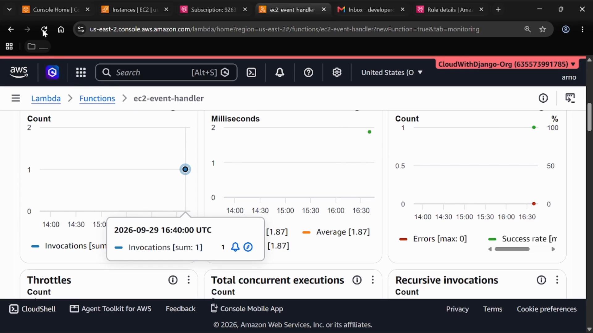Toggle the Errors legend series

[x=433, y=239]
